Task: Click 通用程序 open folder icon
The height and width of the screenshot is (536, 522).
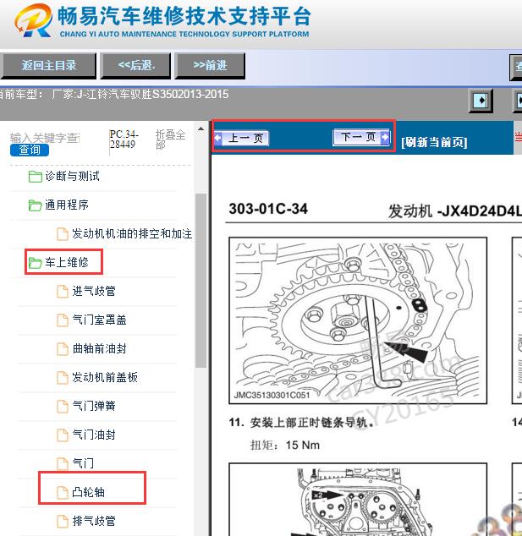Action: (36, 205)
